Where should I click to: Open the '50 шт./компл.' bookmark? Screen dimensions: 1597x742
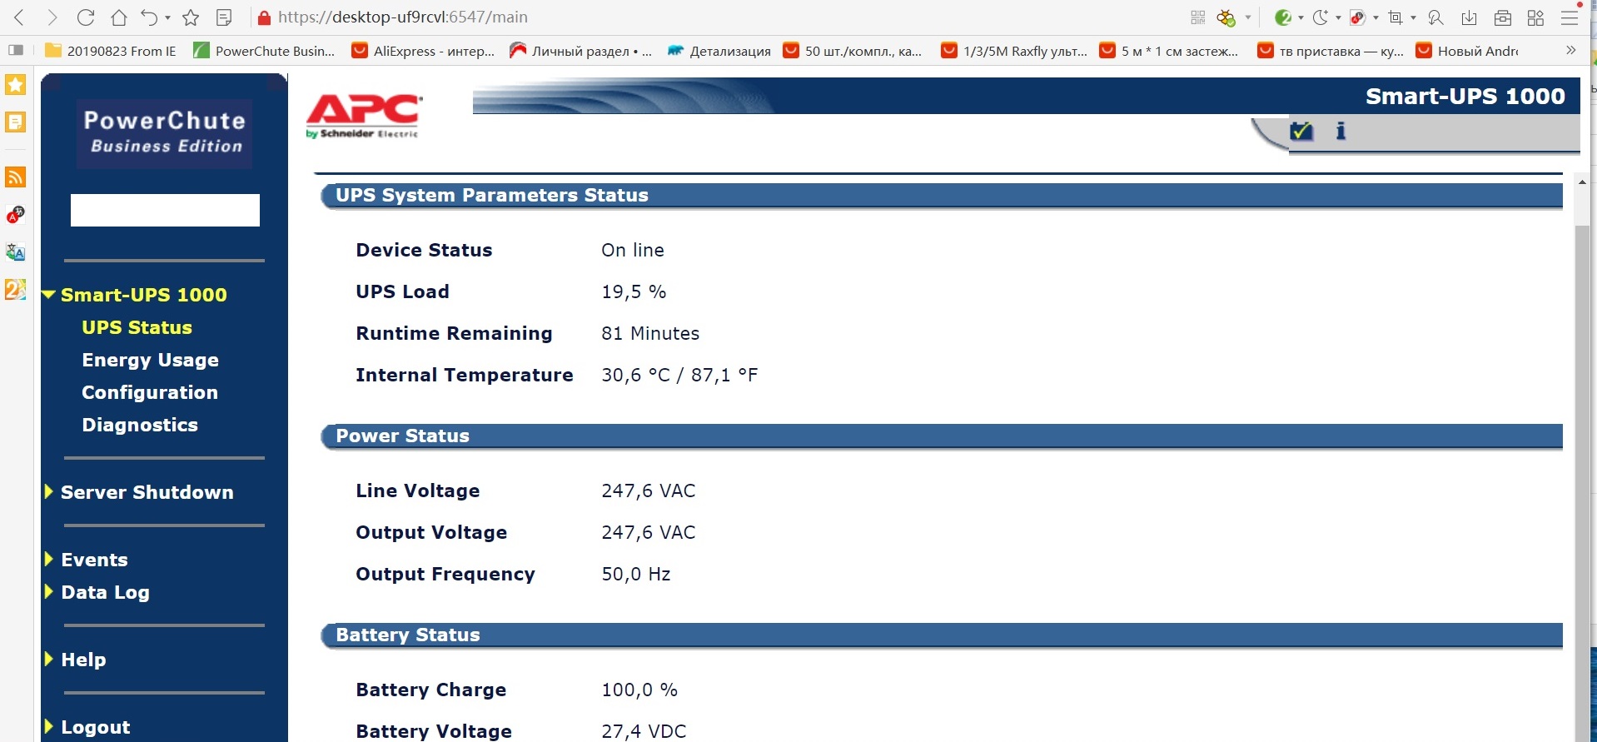[x=853, y=51]
